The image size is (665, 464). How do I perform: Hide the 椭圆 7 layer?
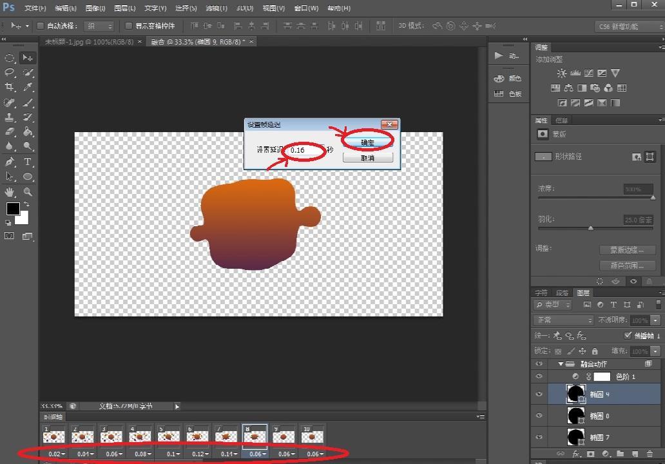539,438
